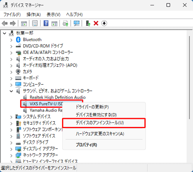
Task: Click the Device Manager title bar icon
Action: pos(5,5)
